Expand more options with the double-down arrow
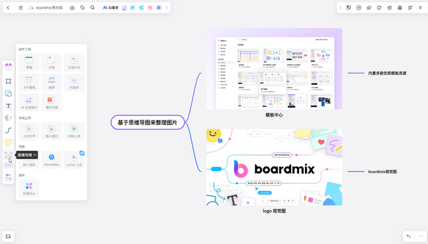Viewport: 428px width, 244px height. [421, 7]
